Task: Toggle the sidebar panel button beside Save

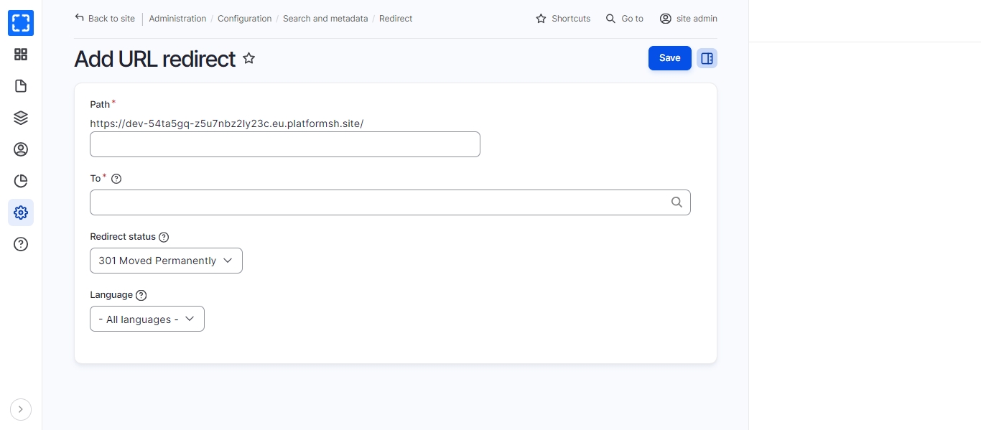Action: click(x=707, y=58)
